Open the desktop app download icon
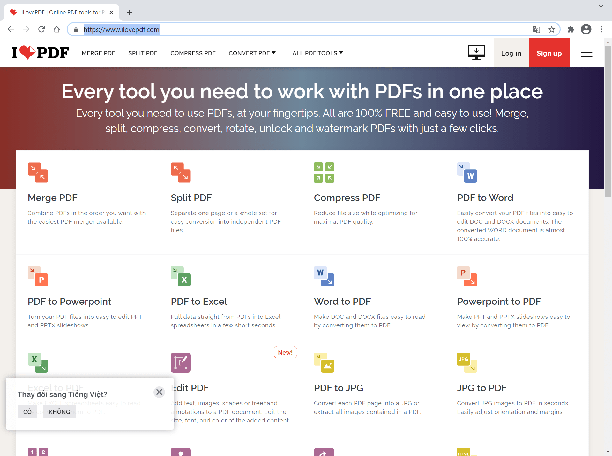 pyautogui.click(x=476, y=53)
